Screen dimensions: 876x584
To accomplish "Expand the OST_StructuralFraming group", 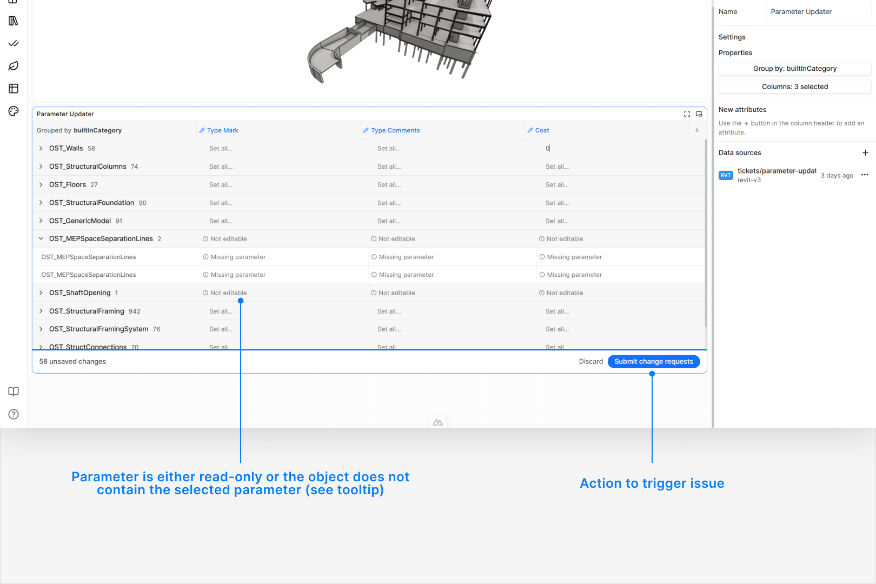I will point(41,311).
